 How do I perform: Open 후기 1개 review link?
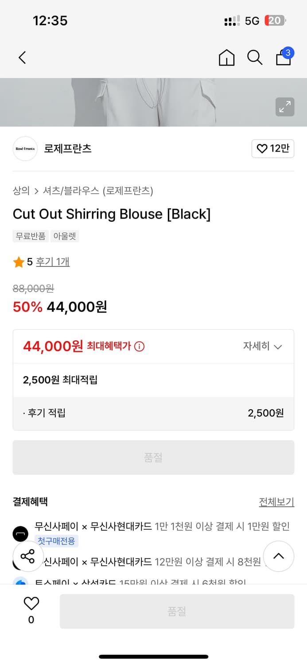[x=53, y=262]
